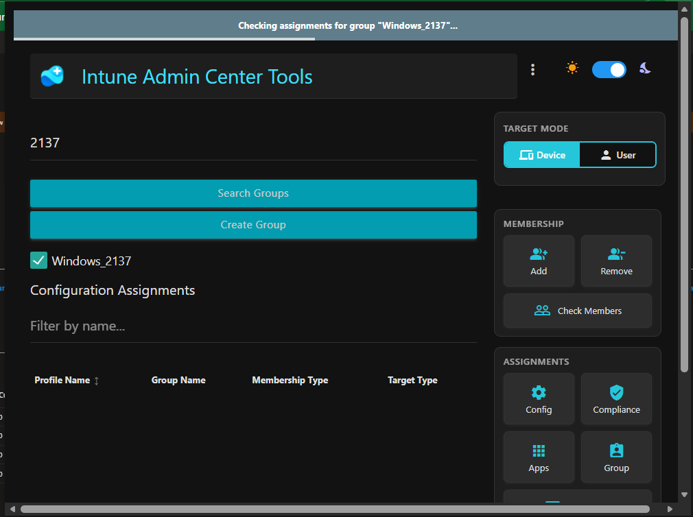The width and height of the screenshot is (693, 517).
Task: Switch Target Mode to User
Action: click(x=618, y=154)
